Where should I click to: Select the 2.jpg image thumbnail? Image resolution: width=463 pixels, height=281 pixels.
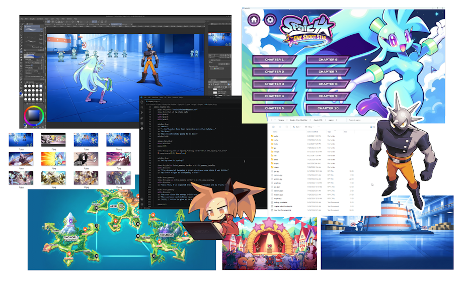(x=53, y=139)
